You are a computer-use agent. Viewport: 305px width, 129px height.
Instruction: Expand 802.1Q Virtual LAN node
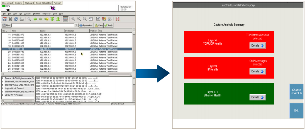(x=3, y=85)
